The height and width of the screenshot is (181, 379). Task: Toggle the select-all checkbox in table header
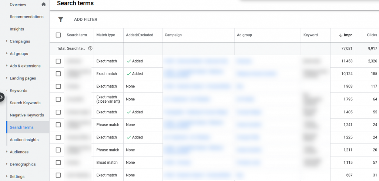click(58, 35)
